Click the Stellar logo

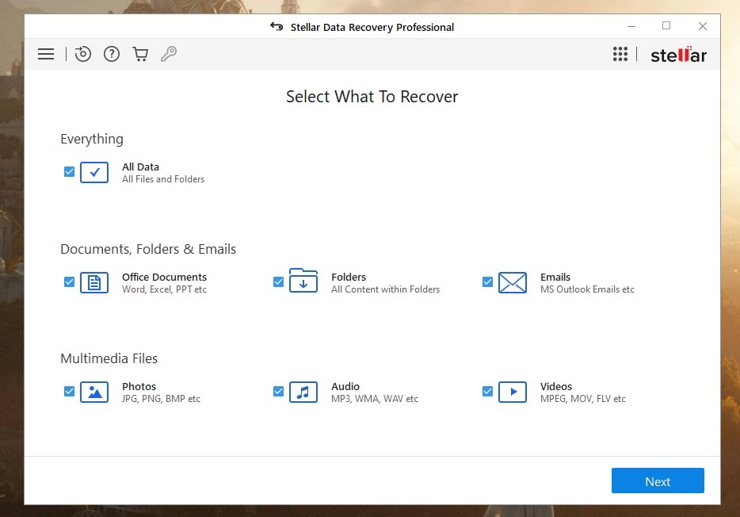click(678, 54)
